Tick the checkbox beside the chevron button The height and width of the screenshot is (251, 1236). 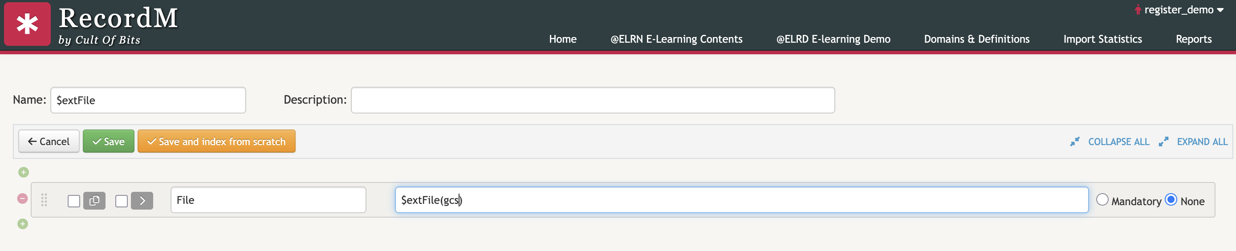tap(122, 201)
